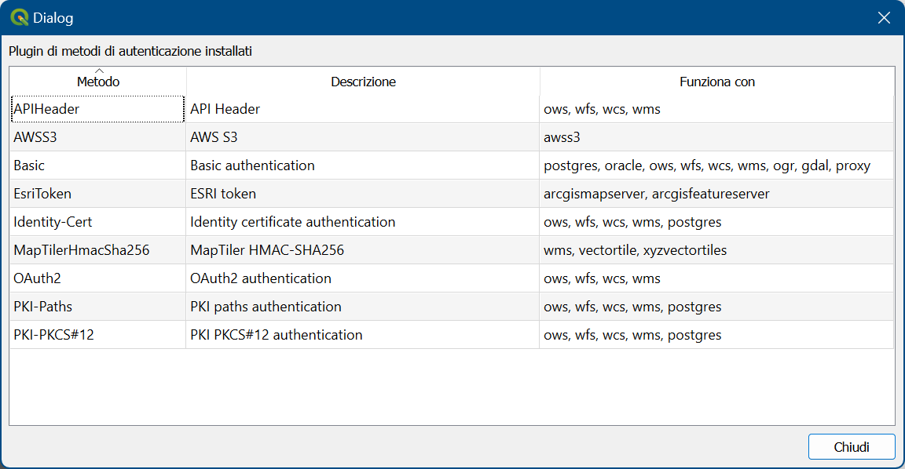Select the PKI-PKCS#12 method cell

pyautogui.click(x=97, y=335)
